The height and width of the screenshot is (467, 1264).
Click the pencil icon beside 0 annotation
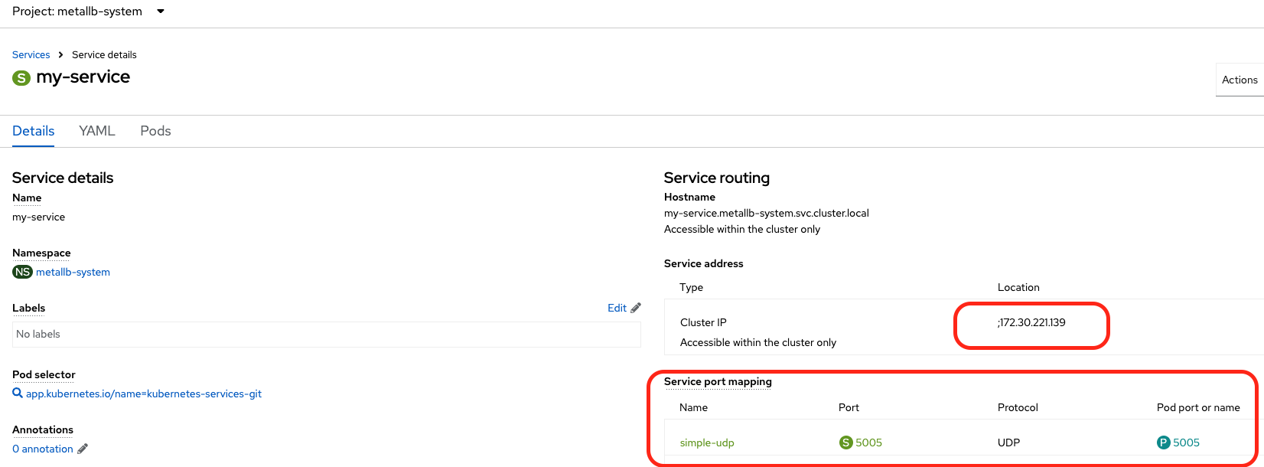(x=83, y=449)
